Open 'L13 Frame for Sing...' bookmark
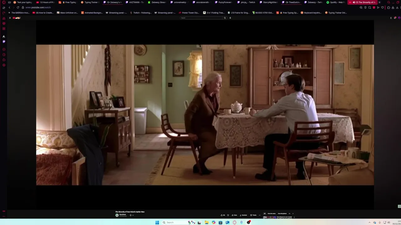 [x=238, y=13]
